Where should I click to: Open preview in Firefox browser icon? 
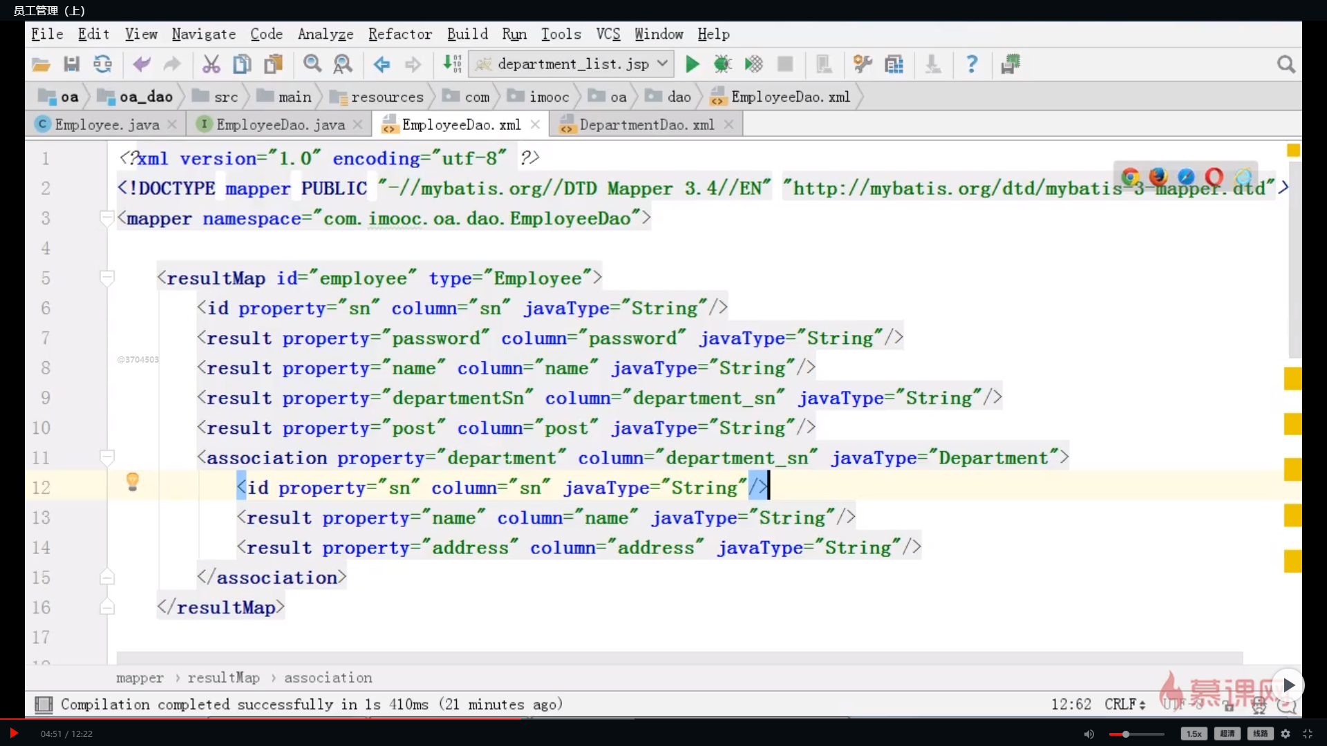[1158, 177]
